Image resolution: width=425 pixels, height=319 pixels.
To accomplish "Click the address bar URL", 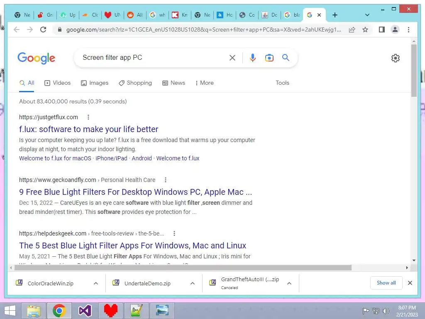I will [x=203, y=29].
